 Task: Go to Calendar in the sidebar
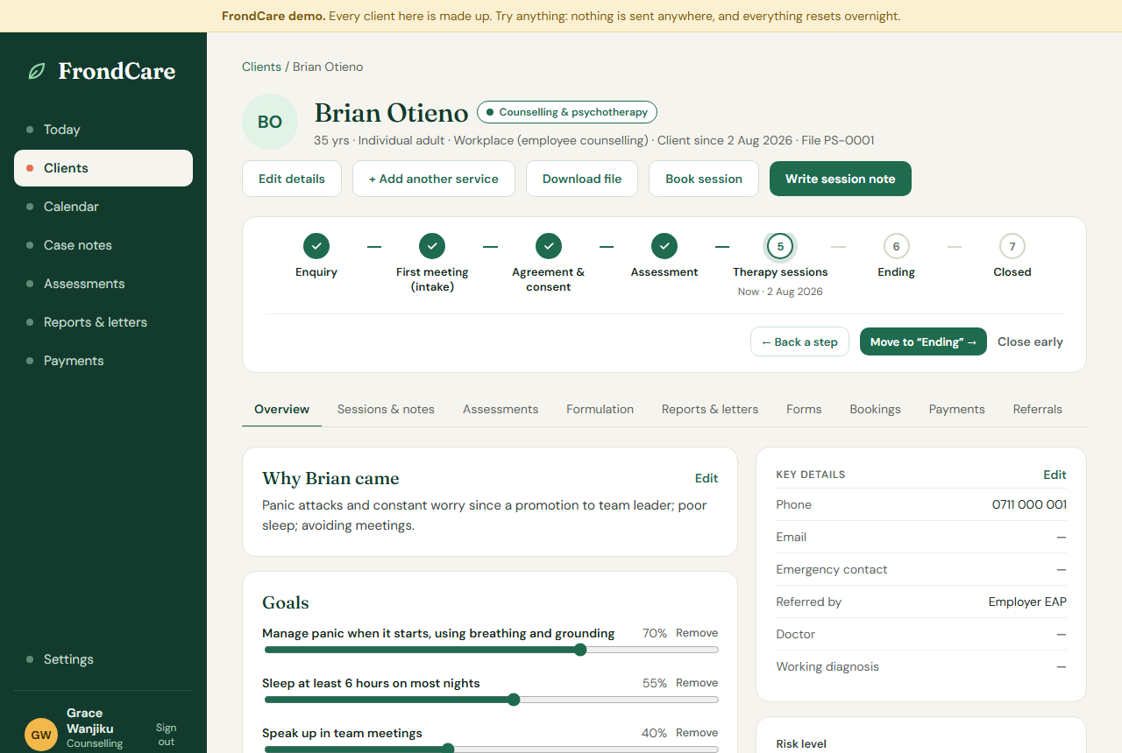coord(103,207)
